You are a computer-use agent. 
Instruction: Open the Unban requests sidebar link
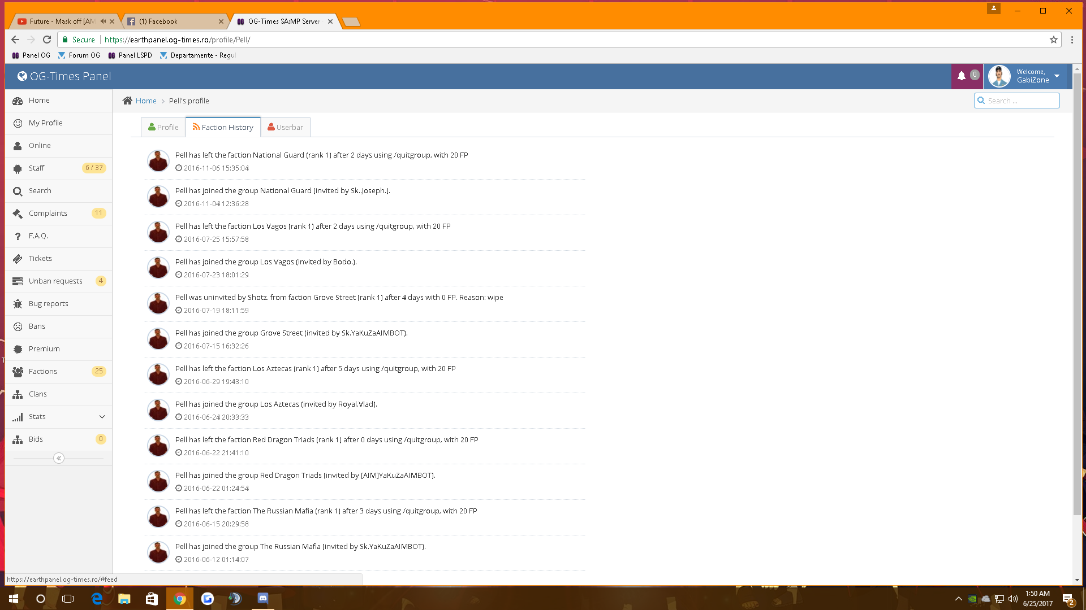[55, 281]
